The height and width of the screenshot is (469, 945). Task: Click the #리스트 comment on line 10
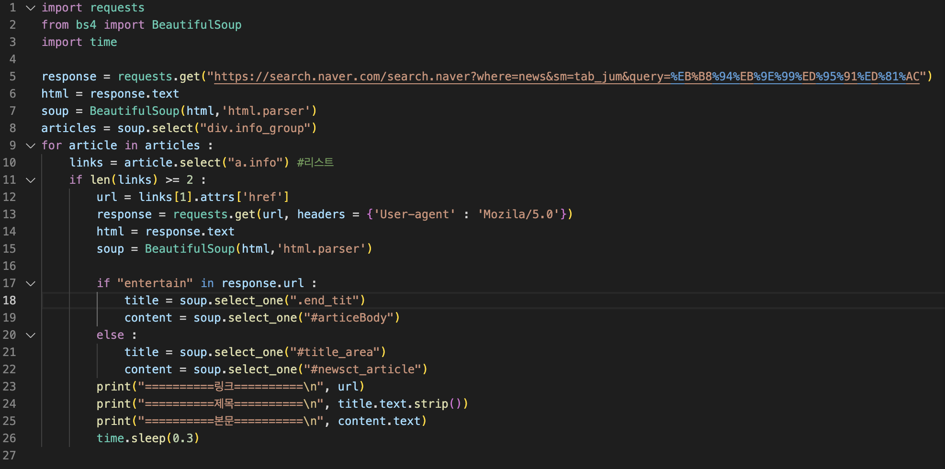tap(315, 163)
